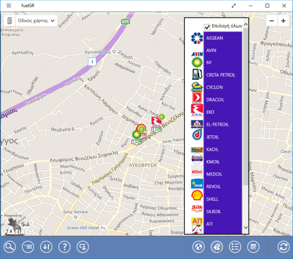Select EKO in the brand list
Image resolution: width=293 pixels, height=259 pixels.
(223, 112)
